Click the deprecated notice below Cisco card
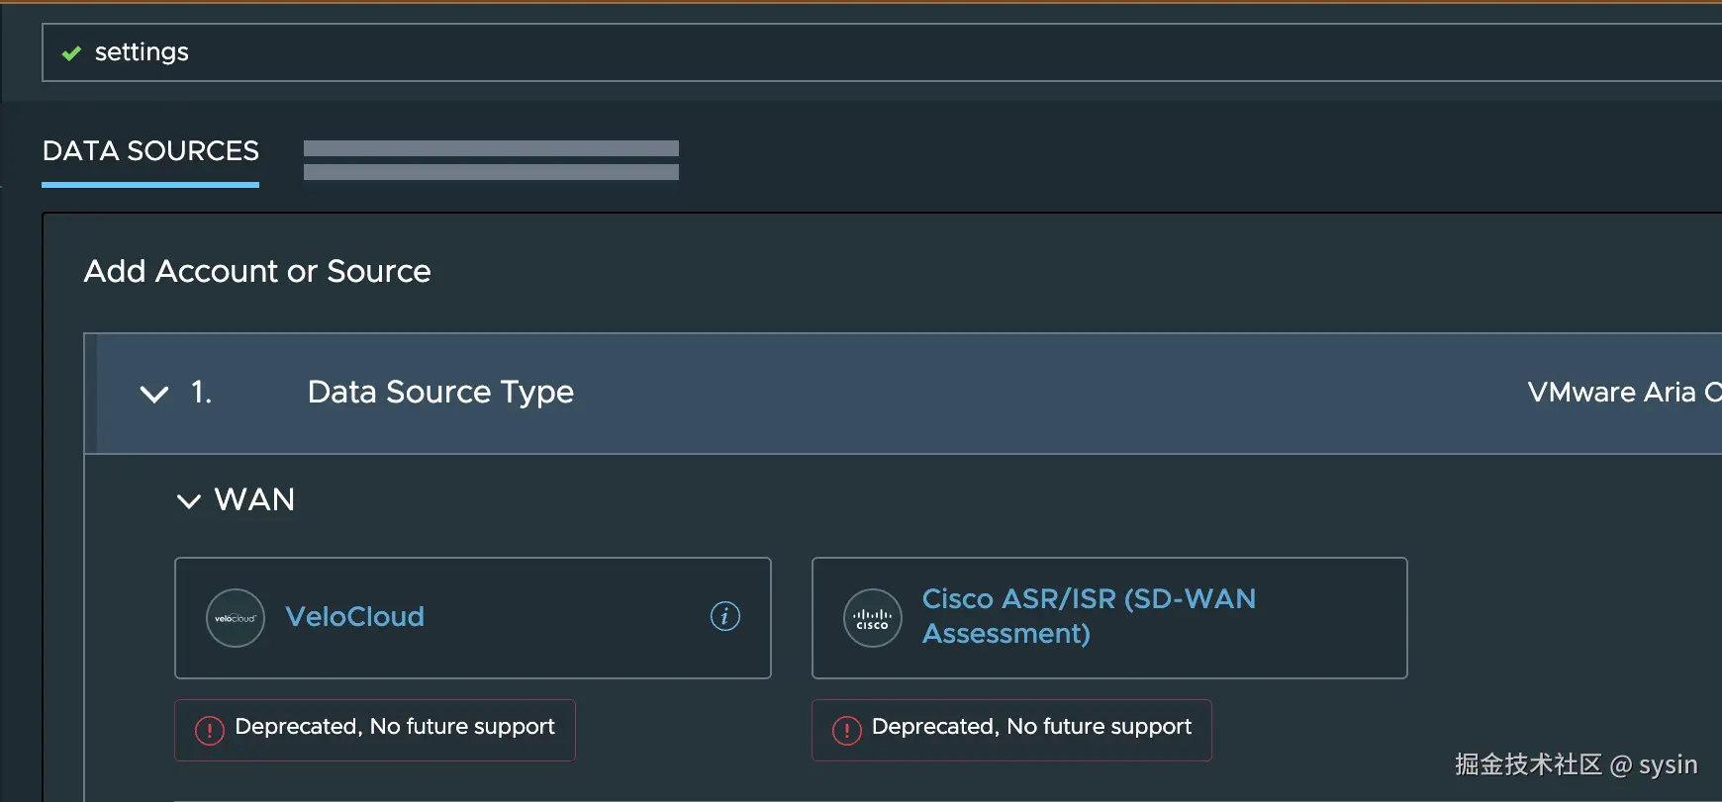 tap(1031, 727)
